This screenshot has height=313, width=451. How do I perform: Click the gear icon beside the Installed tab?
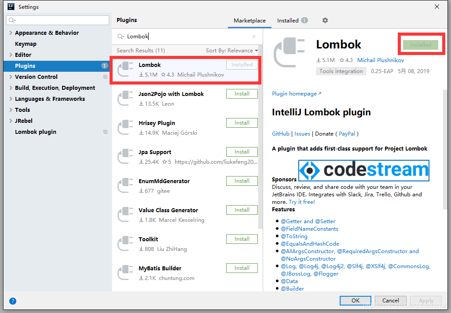[325, 20]
